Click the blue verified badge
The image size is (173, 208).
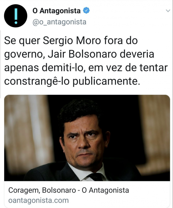(86, 11)
